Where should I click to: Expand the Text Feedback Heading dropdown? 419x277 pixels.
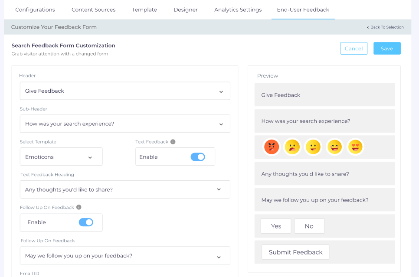pos(125,189)
